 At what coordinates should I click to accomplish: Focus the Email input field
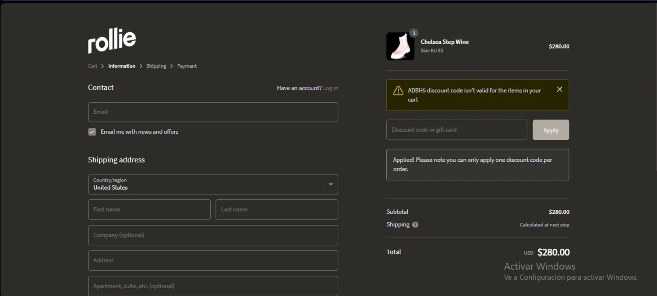click(x=213, y=112)
